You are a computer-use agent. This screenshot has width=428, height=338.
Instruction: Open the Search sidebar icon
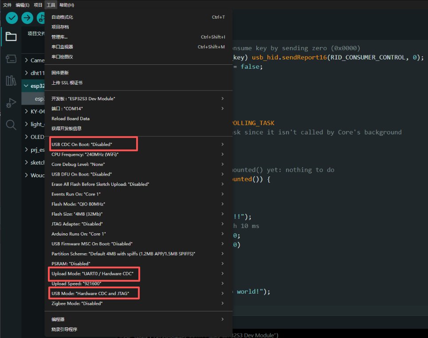tap(11, 125)
